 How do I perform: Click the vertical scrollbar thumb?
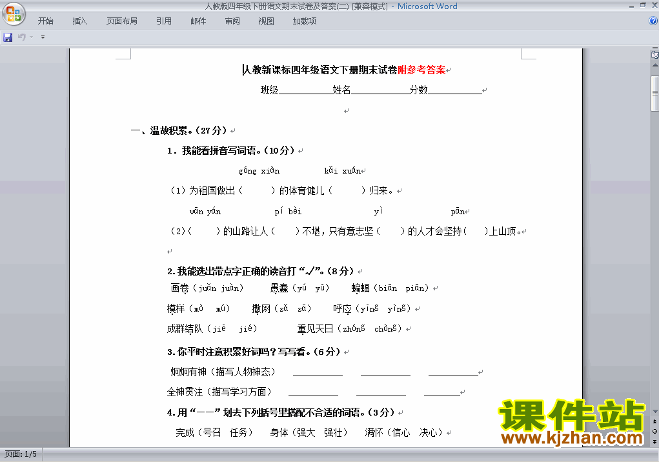[654, 94]
